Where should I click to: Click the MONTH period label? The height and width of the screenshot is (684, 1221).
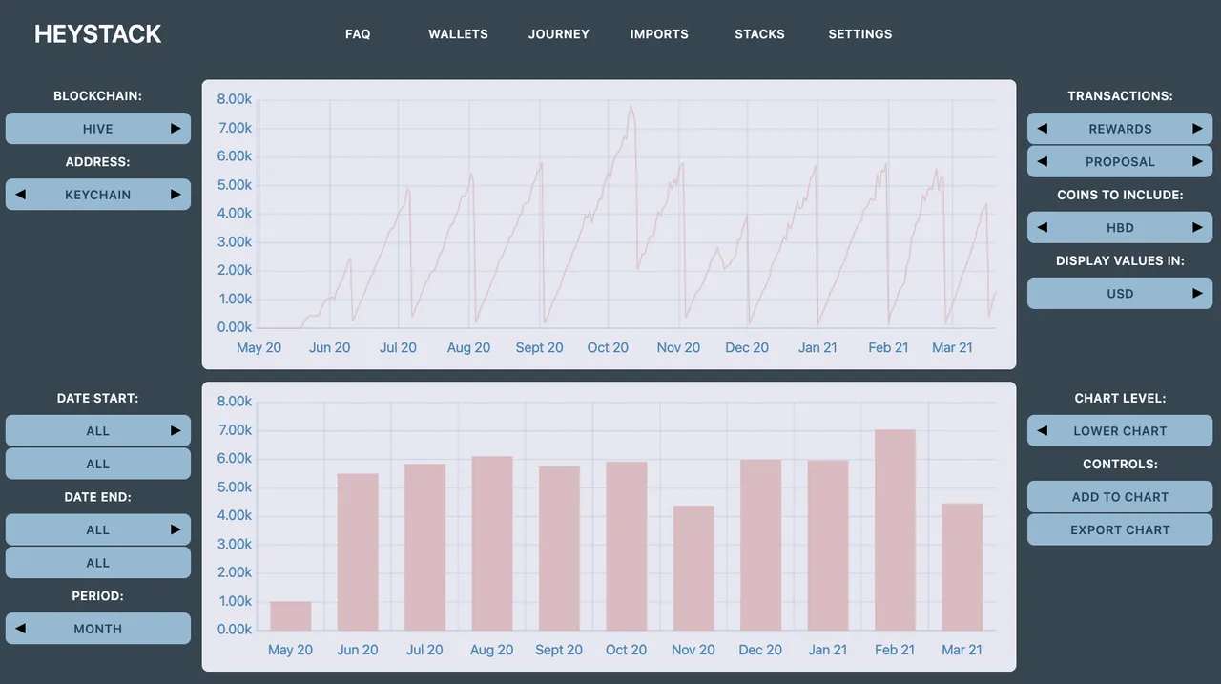coord(98,629)
